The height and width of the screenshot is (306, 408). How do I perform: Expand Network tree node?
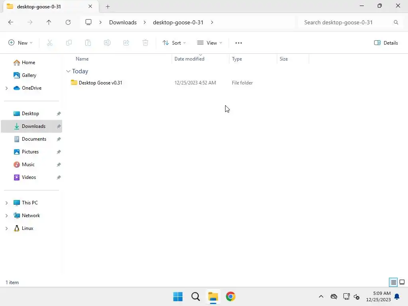[7, 216]
